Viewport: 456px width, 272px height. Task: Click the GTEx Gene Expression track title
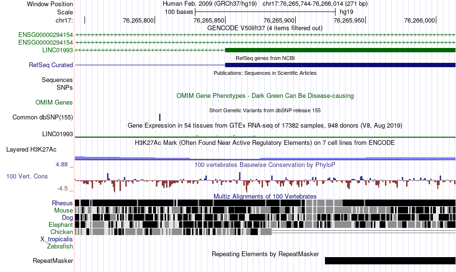265,126
